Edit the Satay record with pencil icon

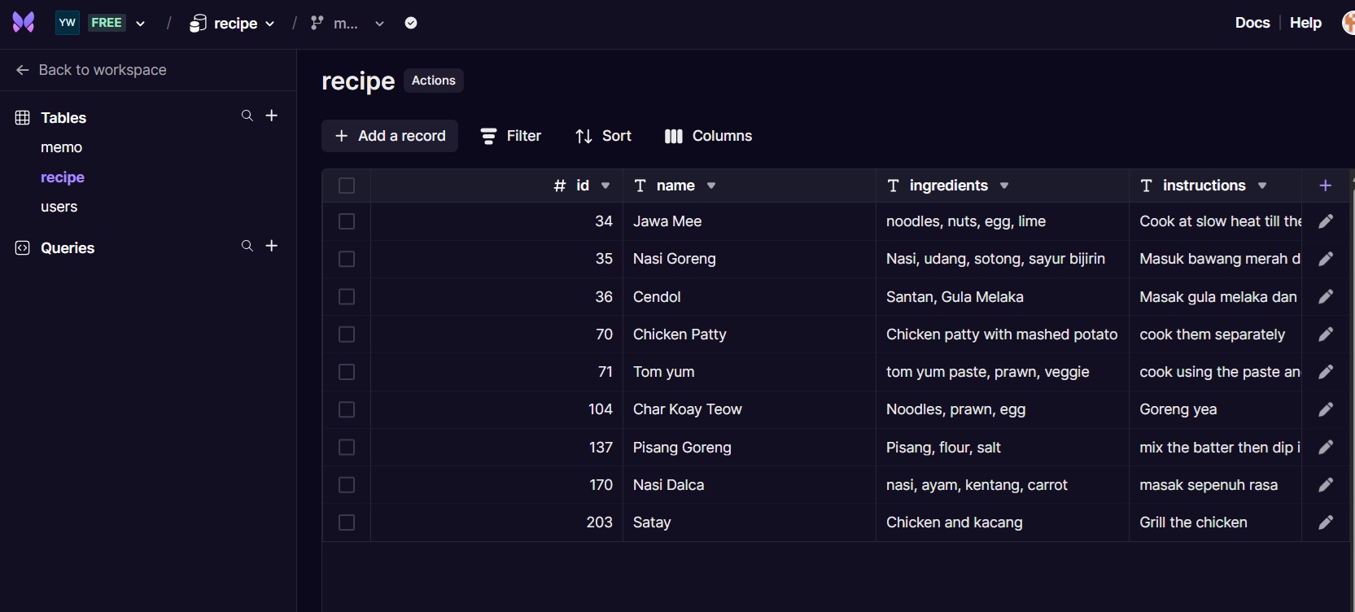[1325, 522]
